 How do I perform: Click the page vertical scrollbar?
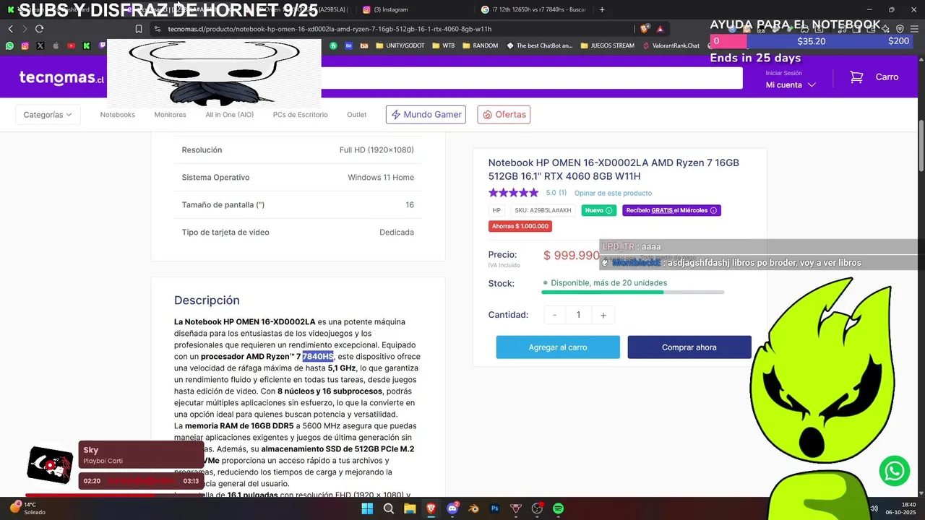(921, 144)
